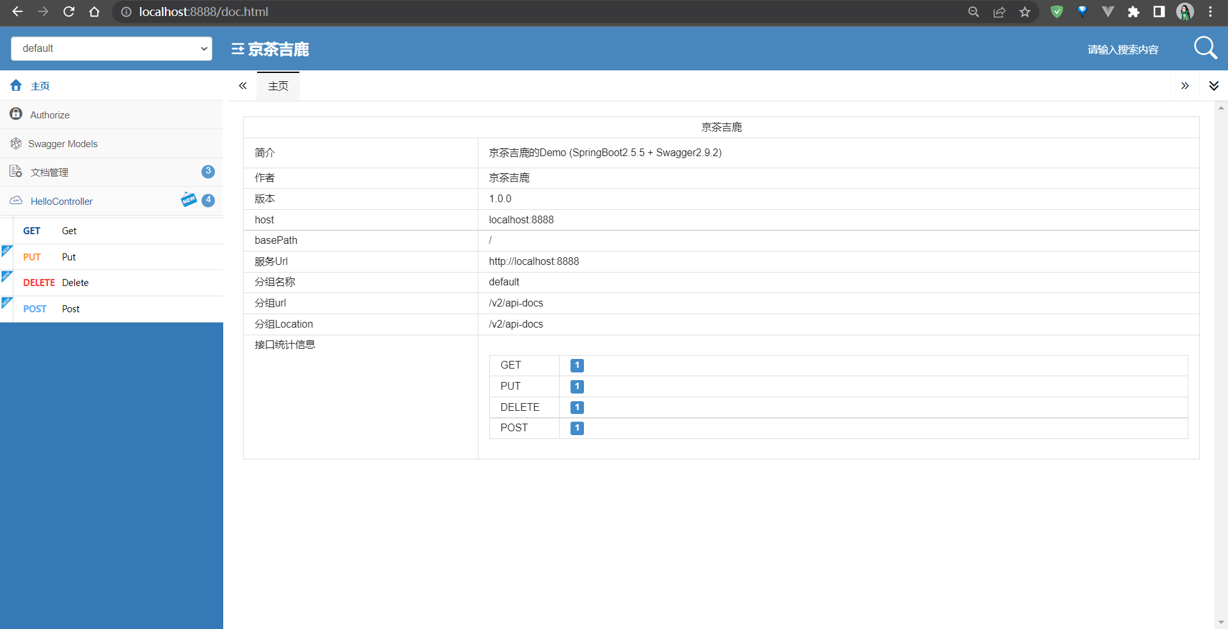Open the green shield extension icon

pyautogui.click(x=1057, y=12)
